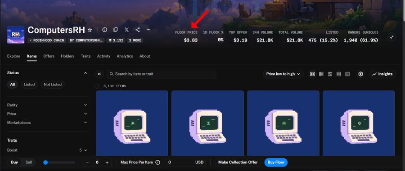
Task: Click the Top Offer value $3.19
Action: [240, 40]
